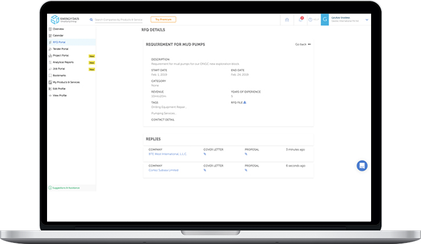This screenshot has width=421, height=244.
Task: Click the '3 minutes ago' timestamp
Action: [x=295, y=149]
